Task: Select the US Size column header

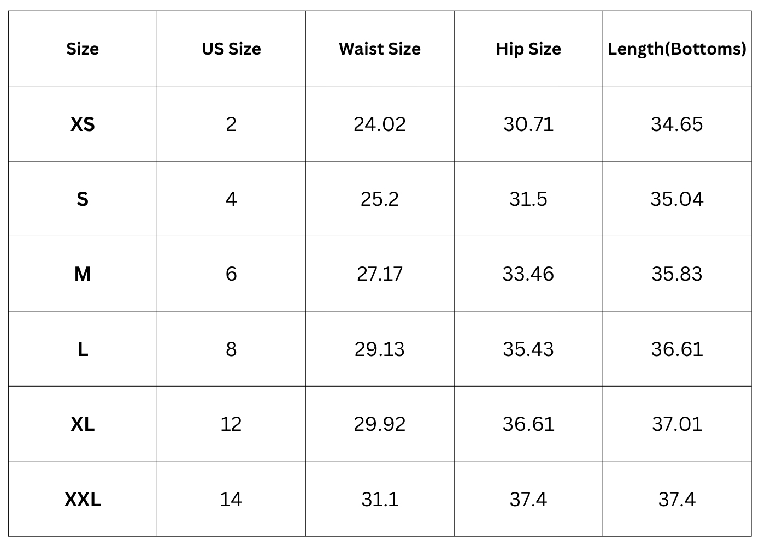Action: 231,49
